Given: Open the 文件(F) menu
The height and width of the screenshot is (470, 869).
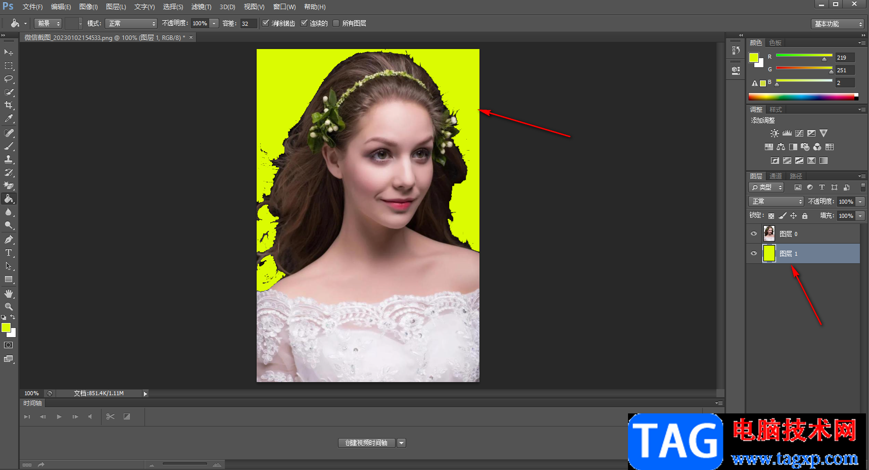Looking at the screenshot, I should (32, 7).
